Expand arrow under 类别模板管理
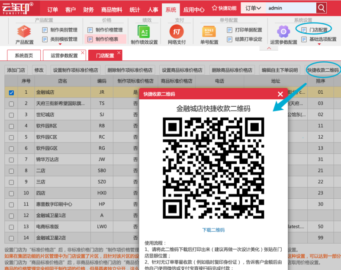341x270 pixels. pyautogui.click(x=60, y=44)
